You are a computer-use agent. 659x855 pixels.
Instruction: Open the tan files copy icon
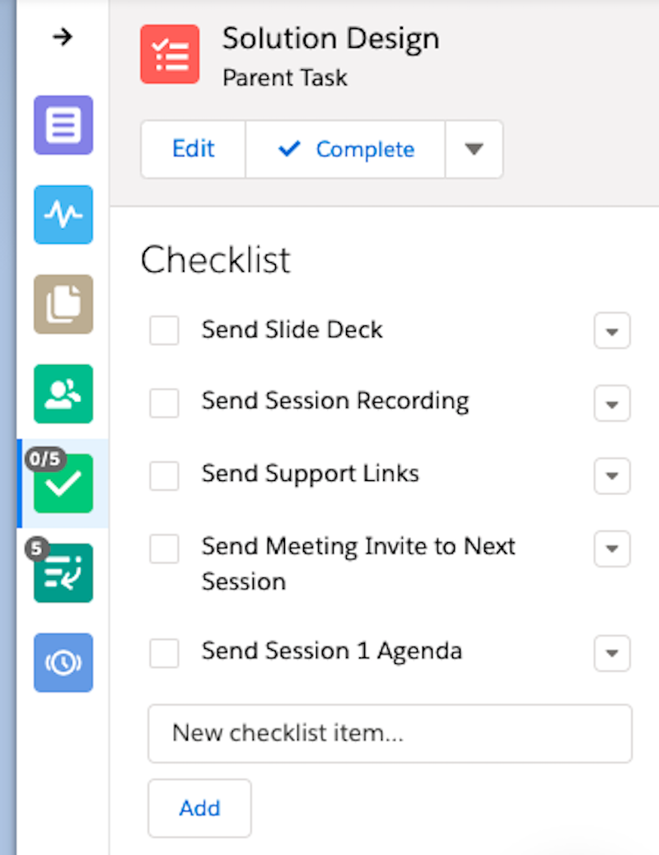[x=63, y=304]
